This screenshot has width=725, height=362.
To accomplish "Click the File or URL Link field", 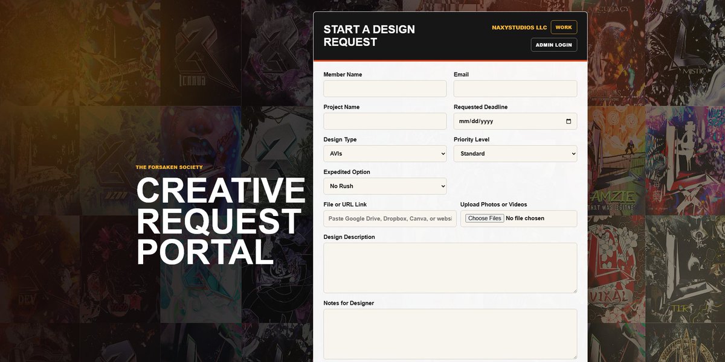I will [390, 218].
